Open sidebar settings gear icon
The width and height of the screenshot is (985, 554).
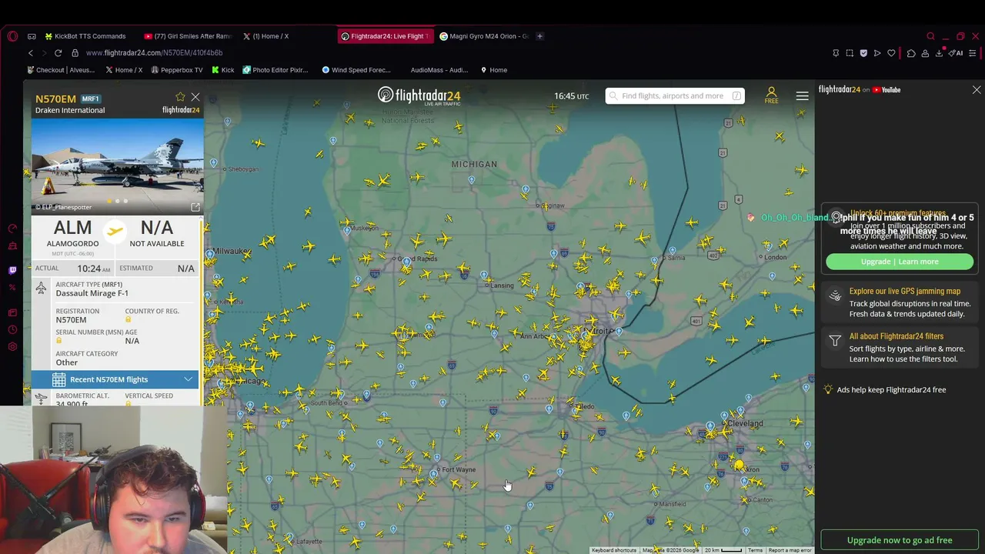tap(12, 347)
